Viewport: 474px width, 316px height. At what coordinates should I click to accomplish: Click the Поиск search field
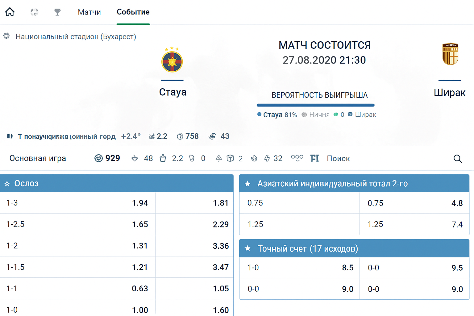[x=338, y=159]
